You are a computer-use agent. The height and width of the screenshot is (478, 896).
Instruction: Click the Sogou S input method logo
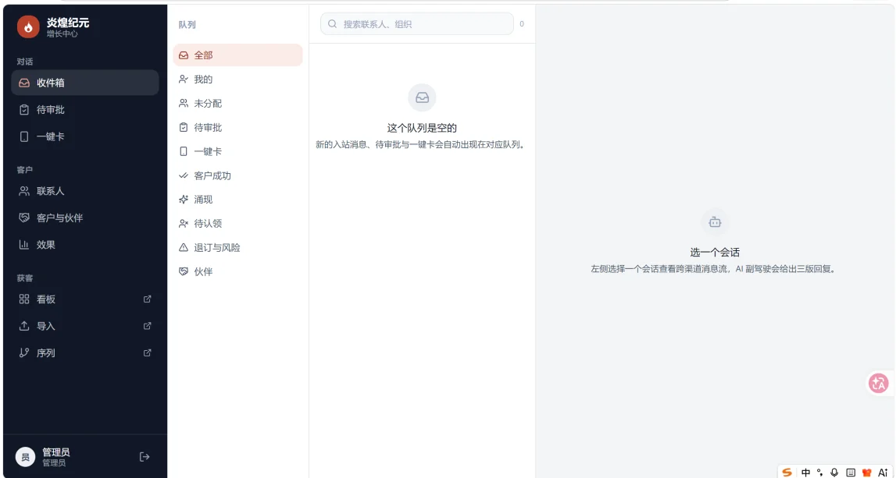point(787,473)
